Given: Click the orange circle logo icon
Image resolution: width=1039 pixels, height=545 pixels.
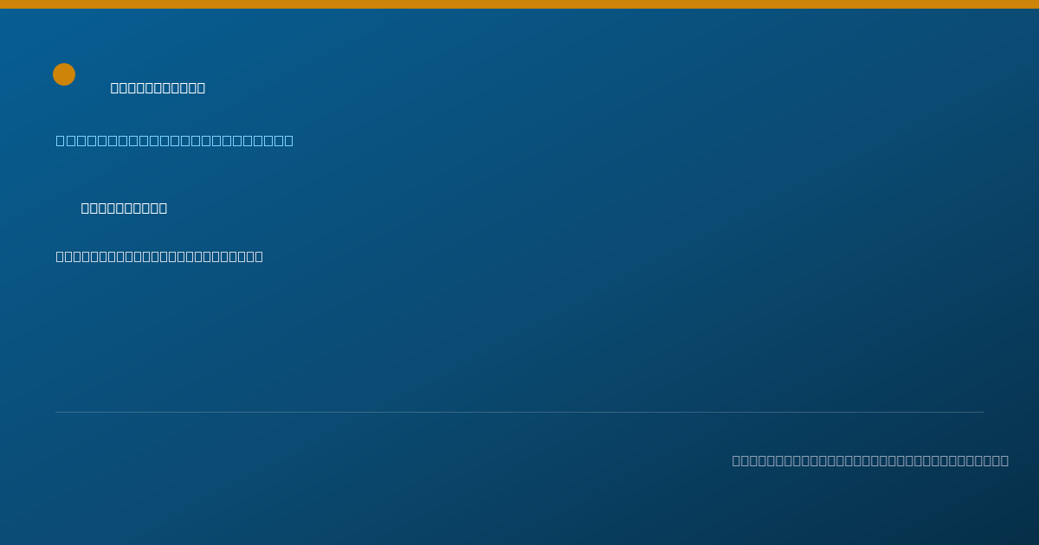Looking at the screenshot, I should [64, 74].
